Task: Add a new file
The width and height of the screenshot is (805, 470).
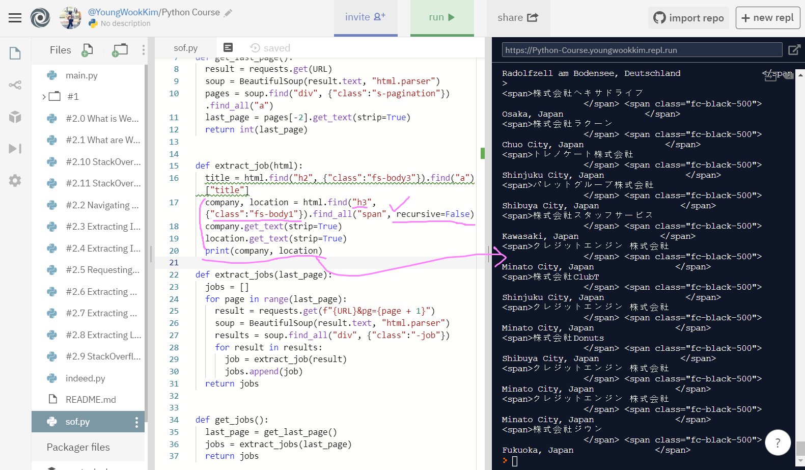Action: (88, 50)
